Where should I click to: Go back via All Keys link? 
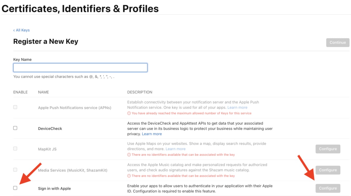pyautogui.click(x=22, y=30)
